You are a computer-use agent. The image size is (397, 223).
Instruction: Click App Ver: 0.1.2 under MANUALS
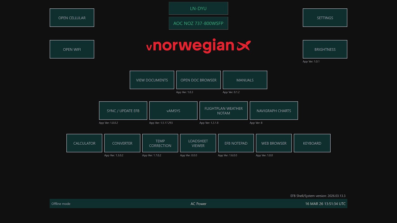231,92
